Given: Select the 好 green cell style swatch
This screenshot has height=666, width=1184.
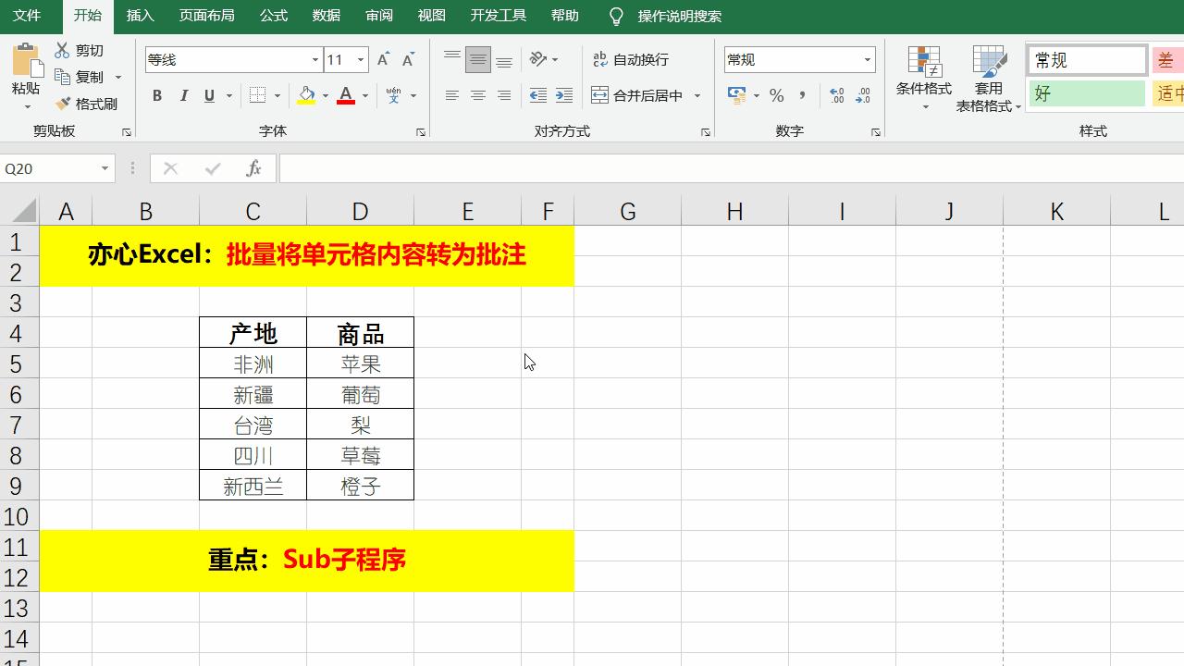Looking at the screenshot, I should point(1086,93).
